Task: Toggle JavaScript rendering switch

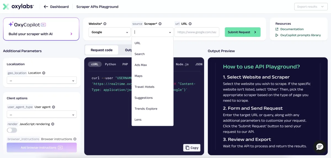Action: click(x=12, y=130)
